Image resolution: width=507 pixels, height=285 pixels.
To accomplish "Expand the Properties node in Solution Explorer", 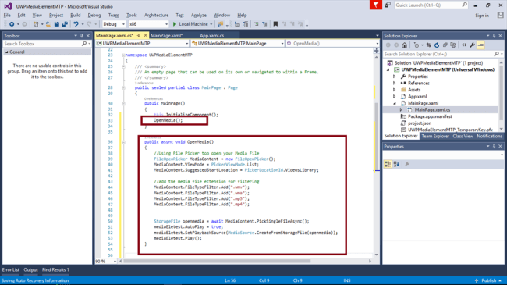I will [395, 77].
